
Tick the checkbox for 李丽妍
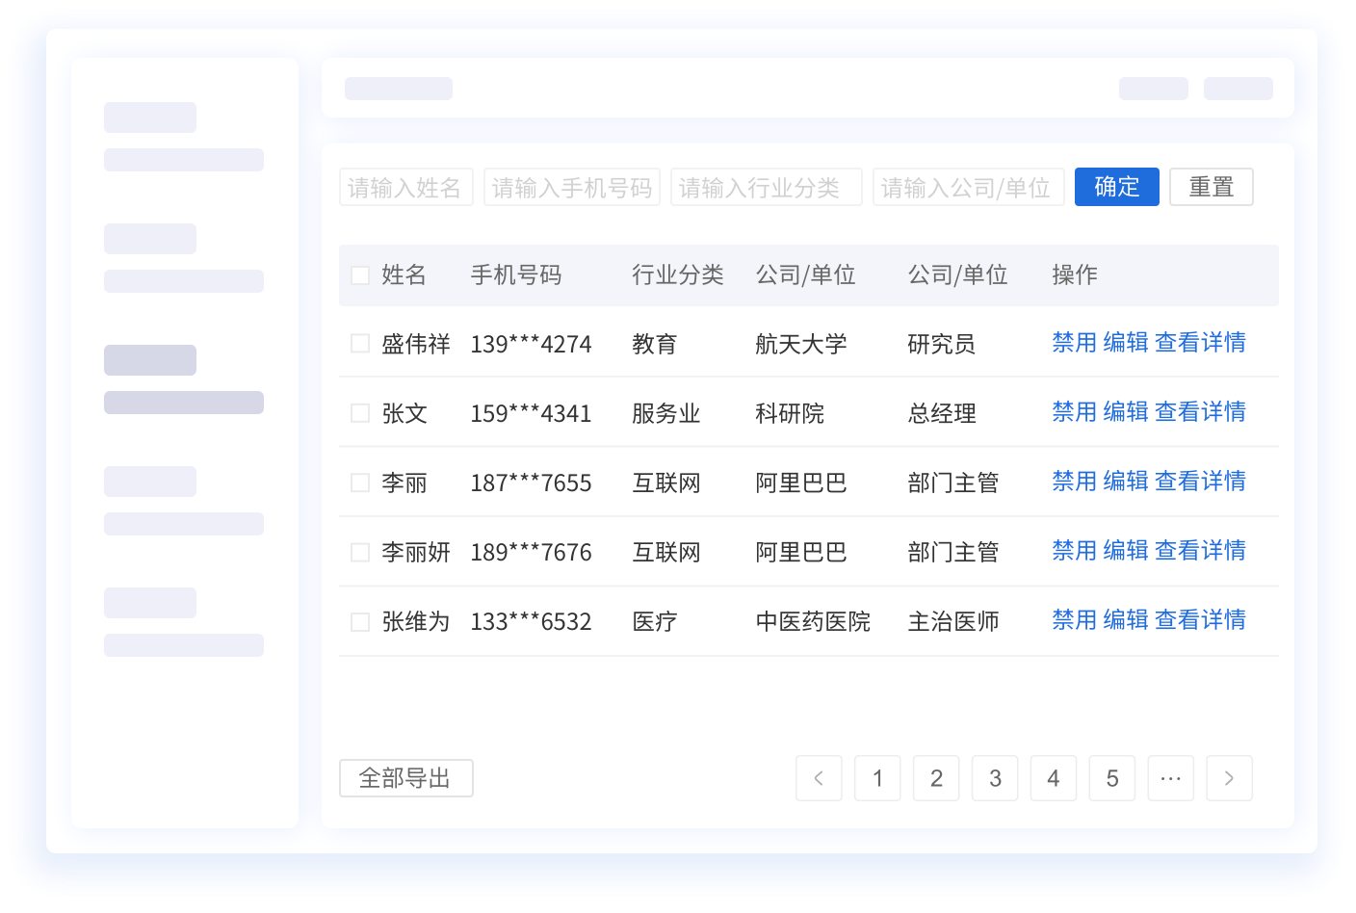tap(360, 553)
